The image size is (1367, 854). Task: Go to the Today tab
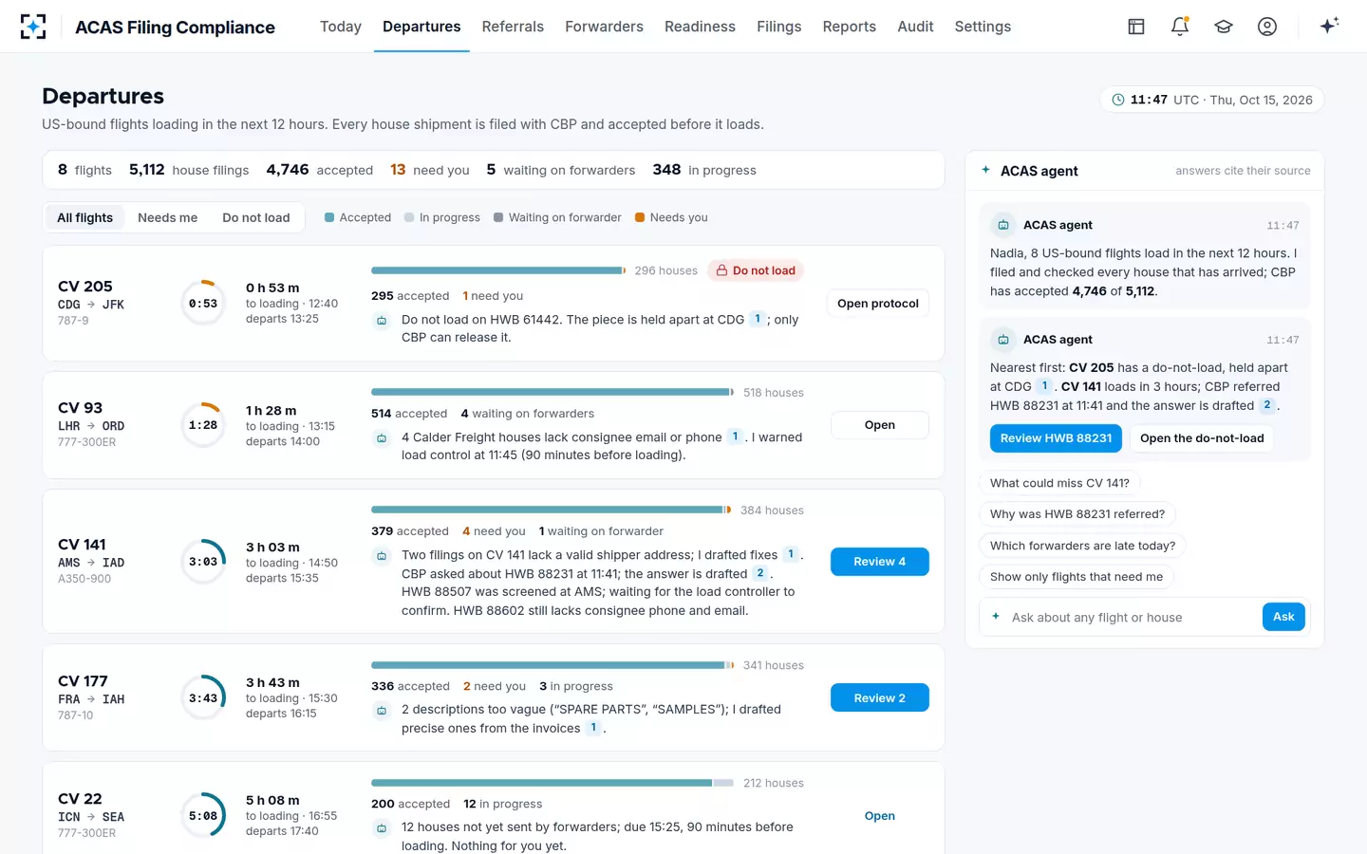click(x=341, y=27)
